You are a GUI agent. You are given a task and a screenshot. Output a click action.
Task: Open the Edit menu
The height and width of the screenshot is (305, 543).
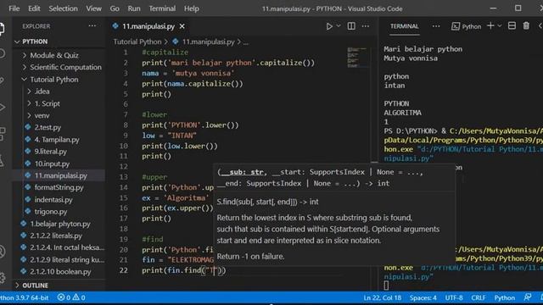tap(34, 8)
